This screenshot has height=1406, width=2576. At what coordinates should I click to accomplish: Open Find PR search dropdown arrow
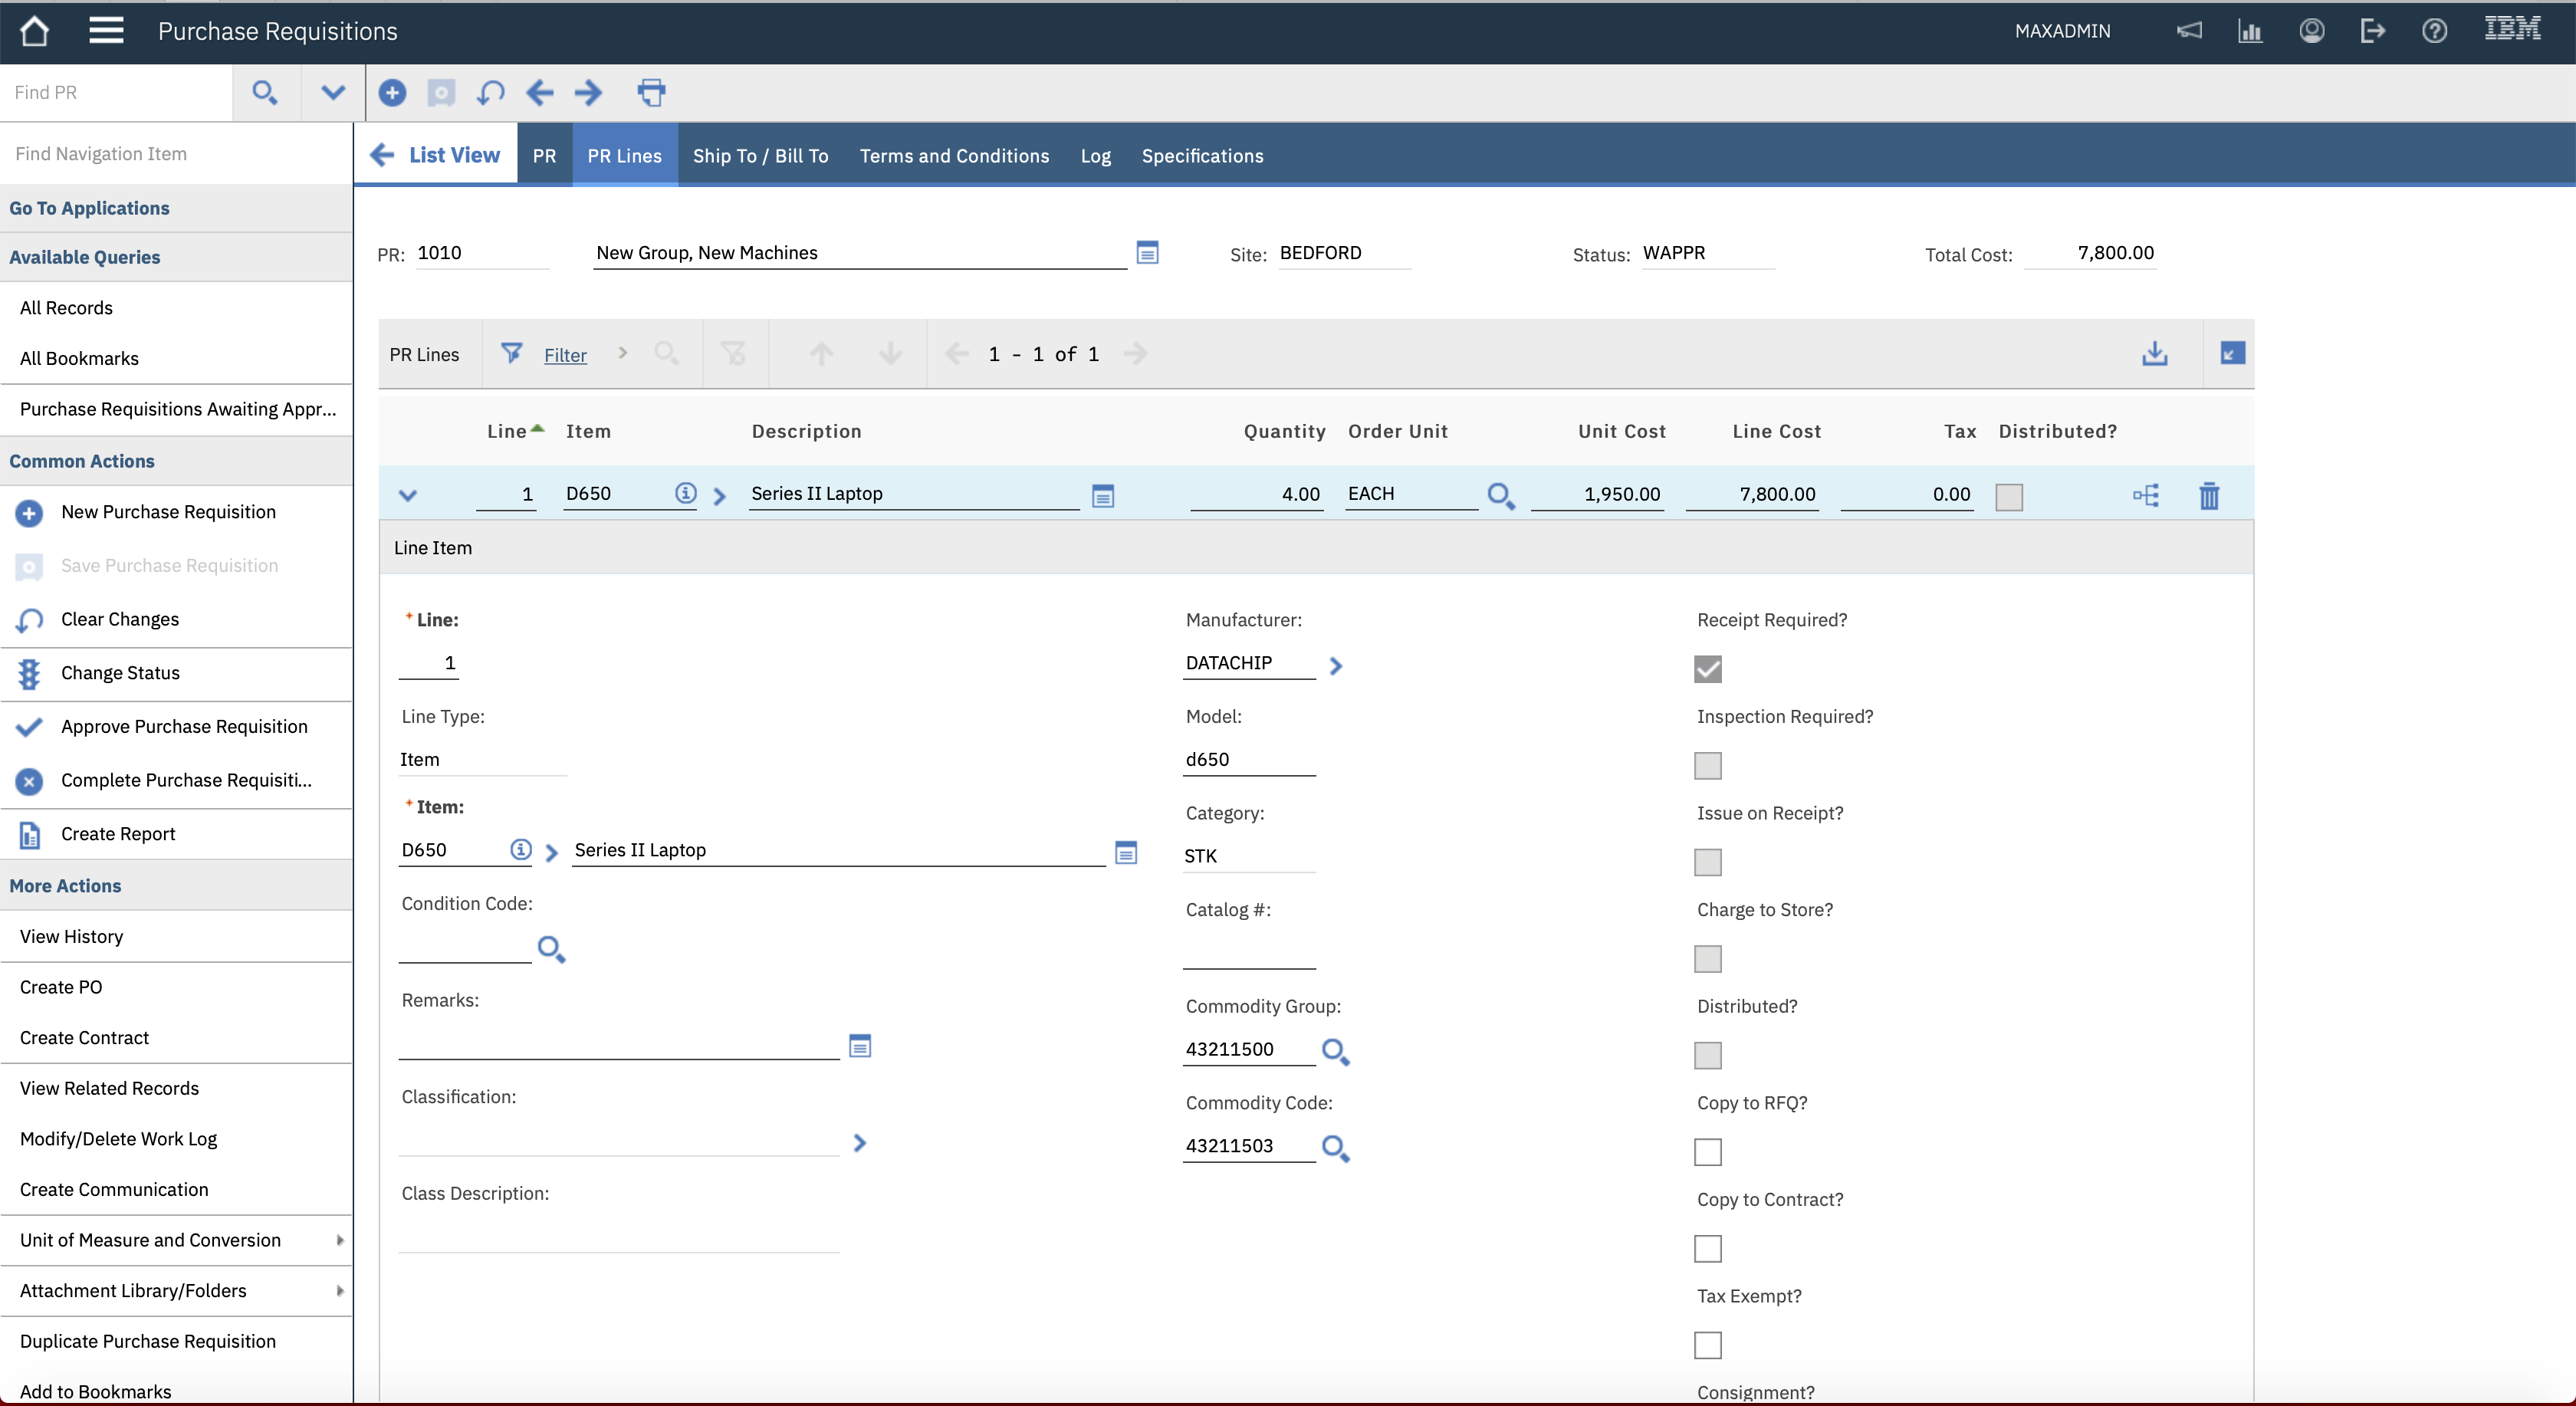(332, 93)
